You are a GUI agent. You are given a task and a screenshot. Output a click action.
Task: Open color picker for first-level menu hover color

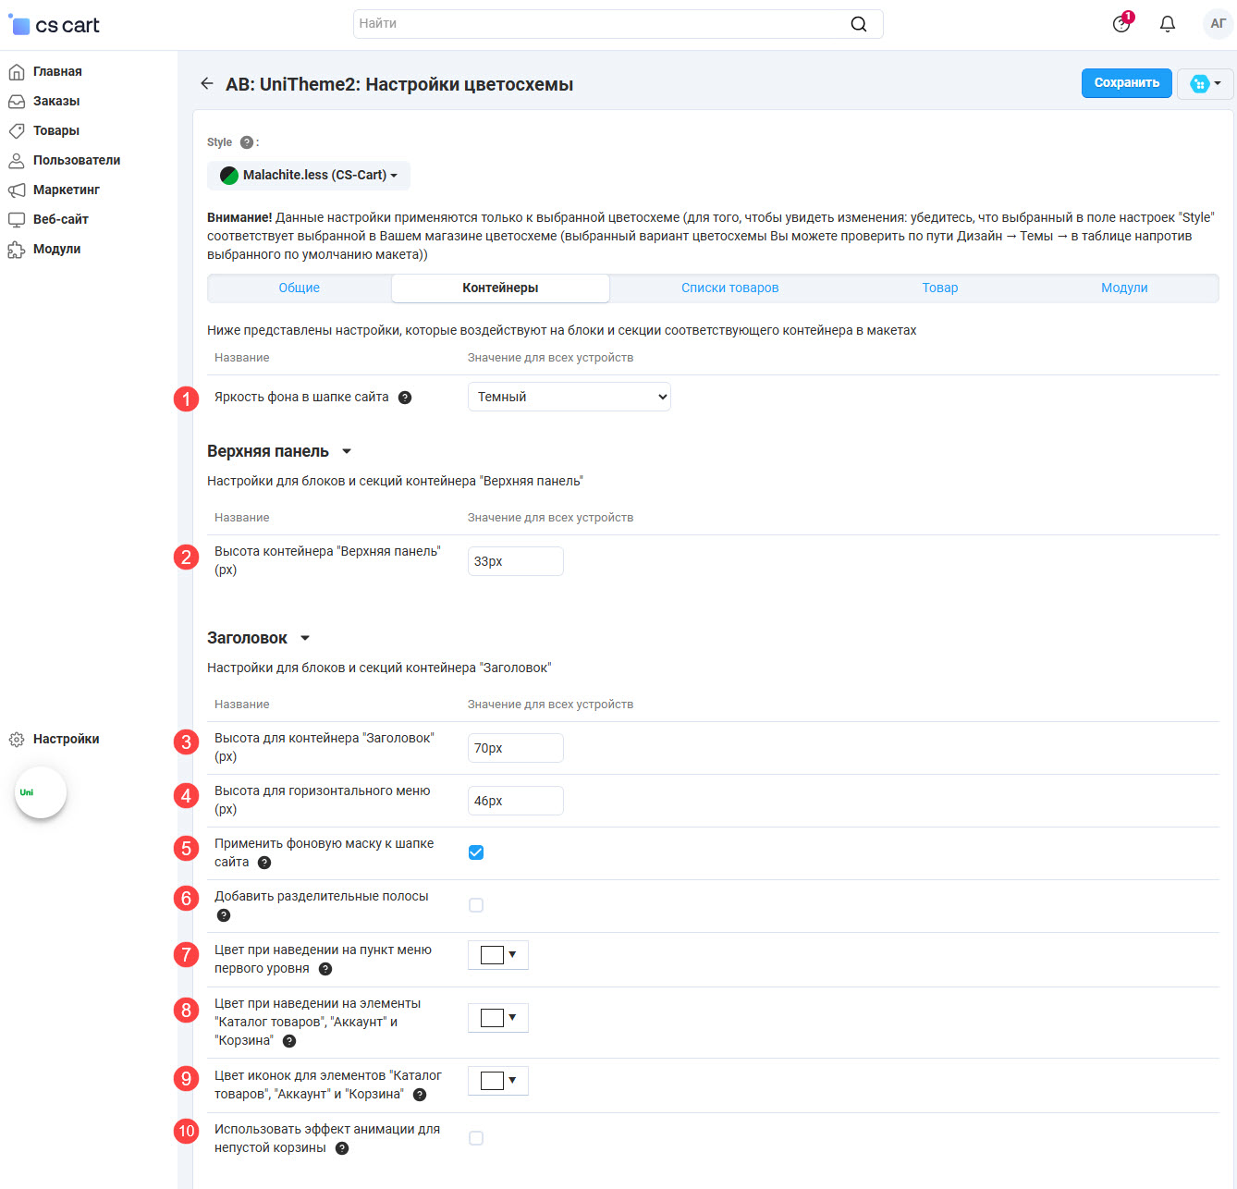coord(498,955)
